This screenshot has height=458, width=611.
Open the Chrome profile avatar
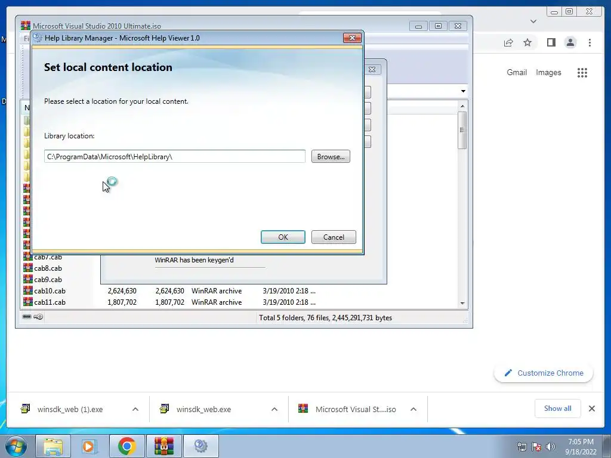coord(570,42)
